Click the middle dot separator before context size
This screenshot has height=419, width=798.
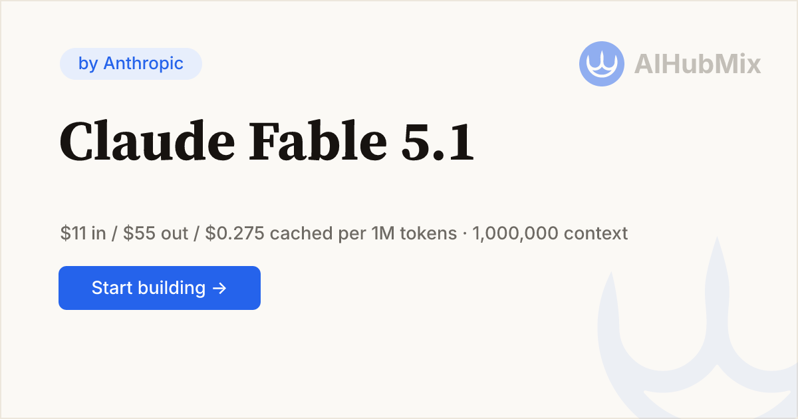click(464, 234)
